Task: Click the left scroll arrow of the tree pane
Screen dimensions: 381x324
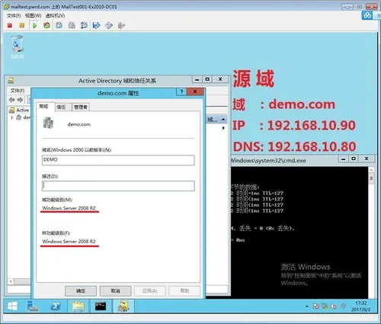Action: [x=11, y=281]
